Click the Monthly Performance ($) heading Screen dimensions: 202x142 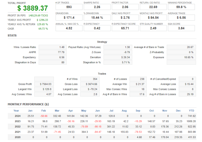(x=28, y=104)
